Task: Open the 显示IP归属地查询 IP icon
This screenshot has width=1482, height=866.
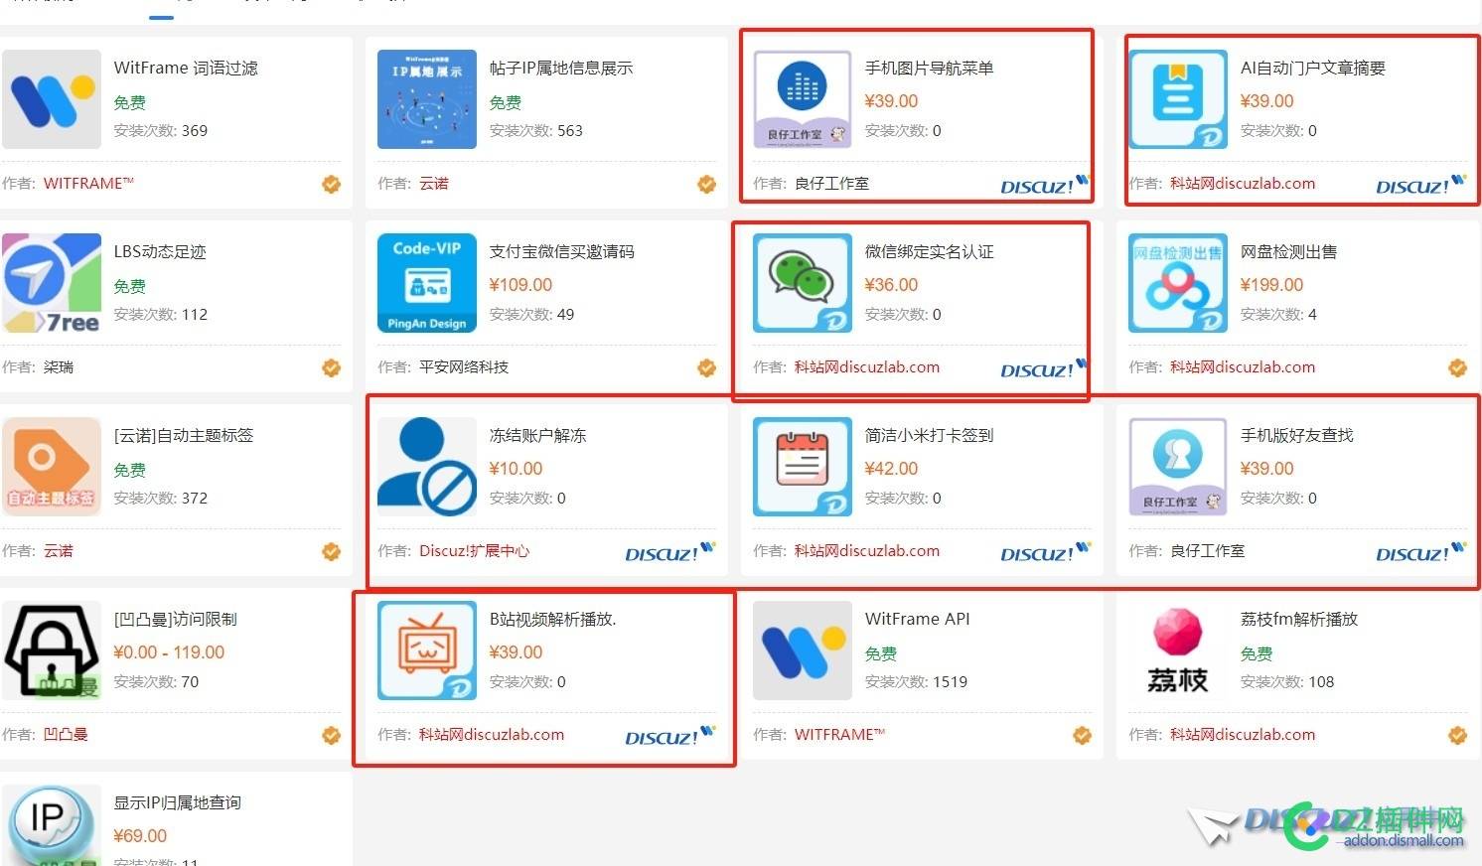Action: point(52,825)
